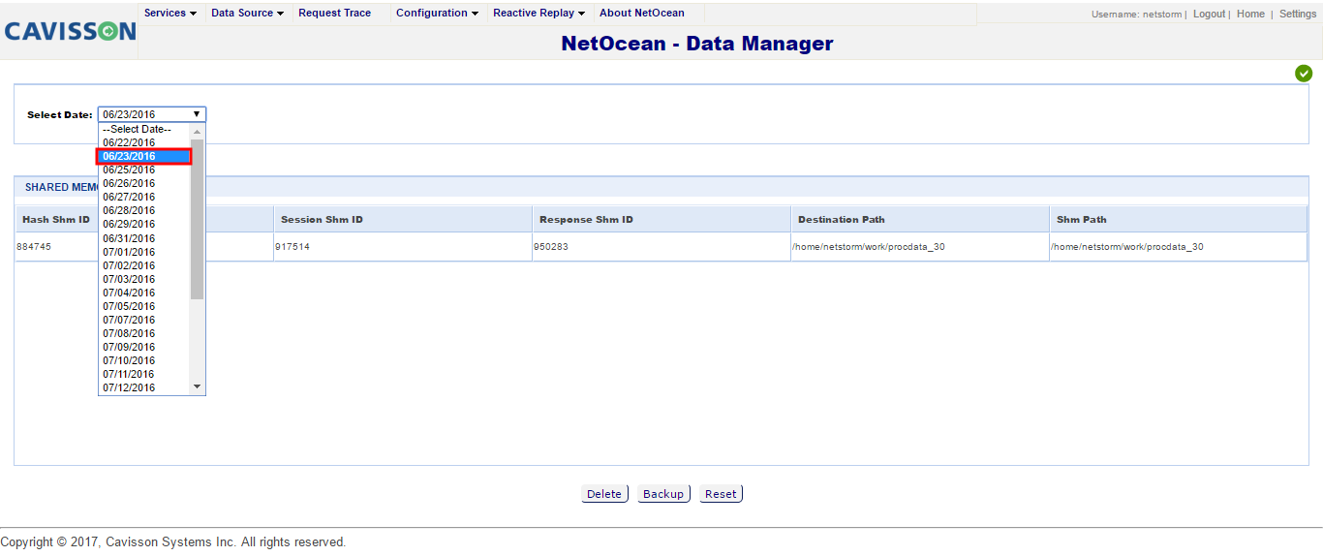
Task: Click the Backup button
Action: coord(663,494)
